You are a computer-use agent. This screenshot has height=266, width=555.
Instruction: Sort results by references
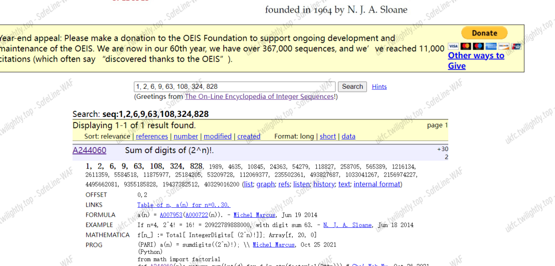click(x=152, y=136)
